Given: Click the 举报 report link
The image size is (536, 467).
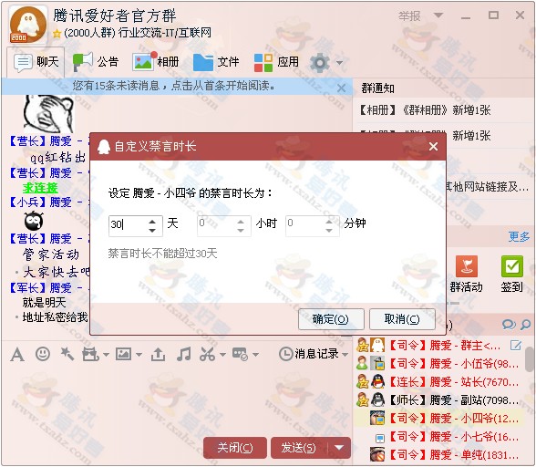Looking at the screenshot, I should pyautogui.click(x=409, y=16).
